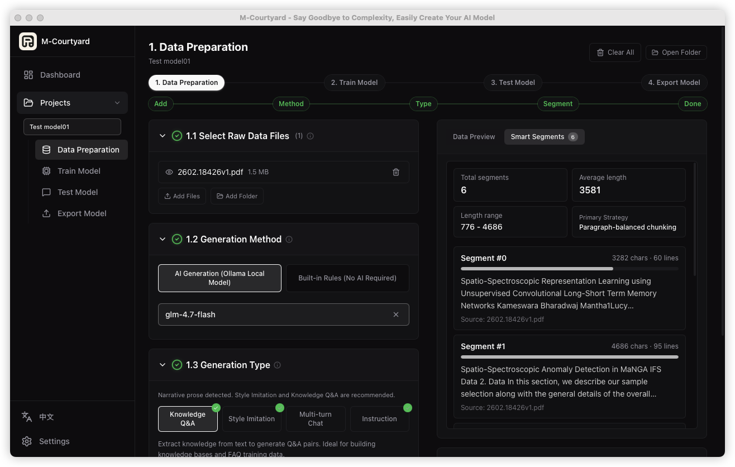Screen dimensions: 735x467
Task: Preview 2602.18426v1.pdf via eye icon
Action: [x=169, y=172]
